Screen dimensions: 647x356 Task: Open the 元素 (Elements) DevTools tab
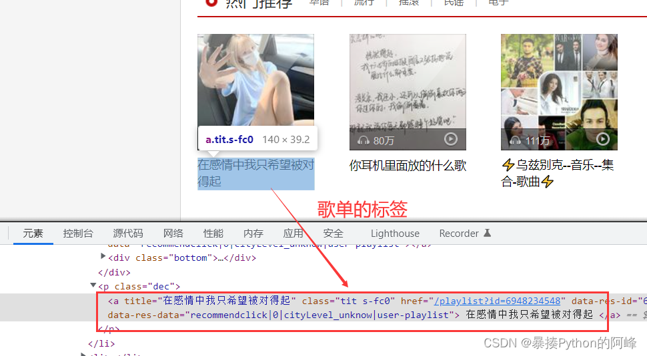pos(33,234)
